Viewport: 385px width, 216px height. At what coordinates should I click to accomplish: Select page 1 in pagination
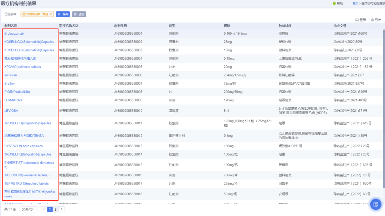coord(50,209)
